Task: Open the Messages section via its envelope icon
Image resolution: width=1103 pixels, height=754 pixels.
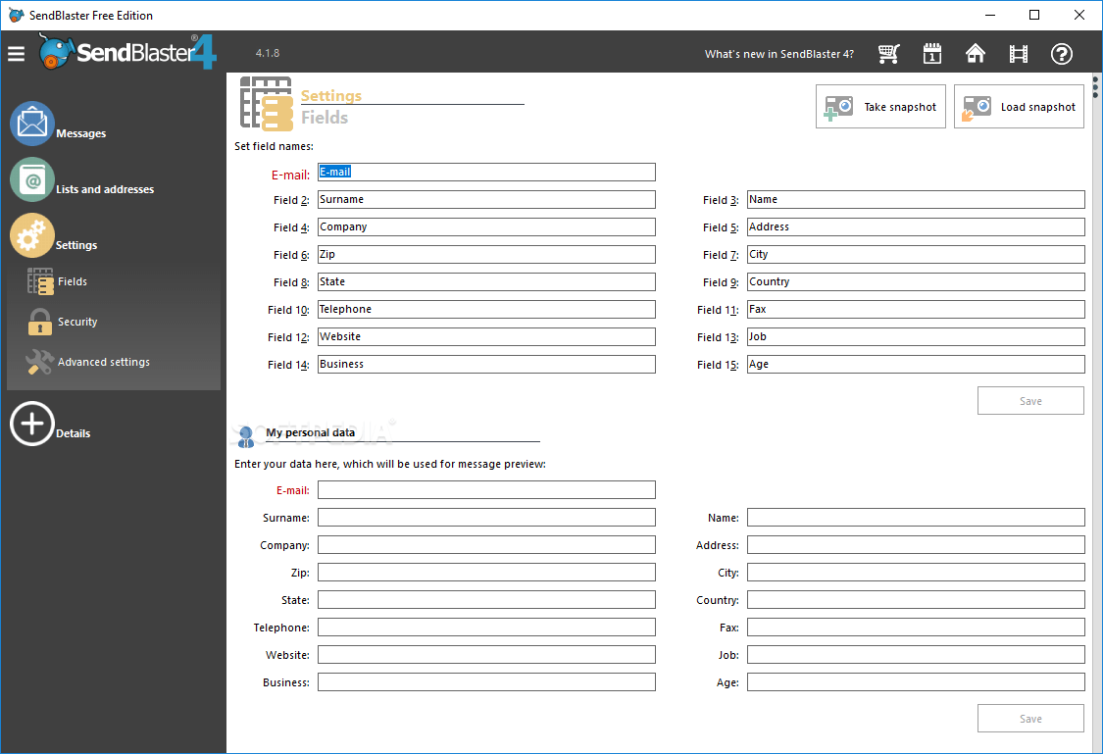Action: click(x=32, y=123)
